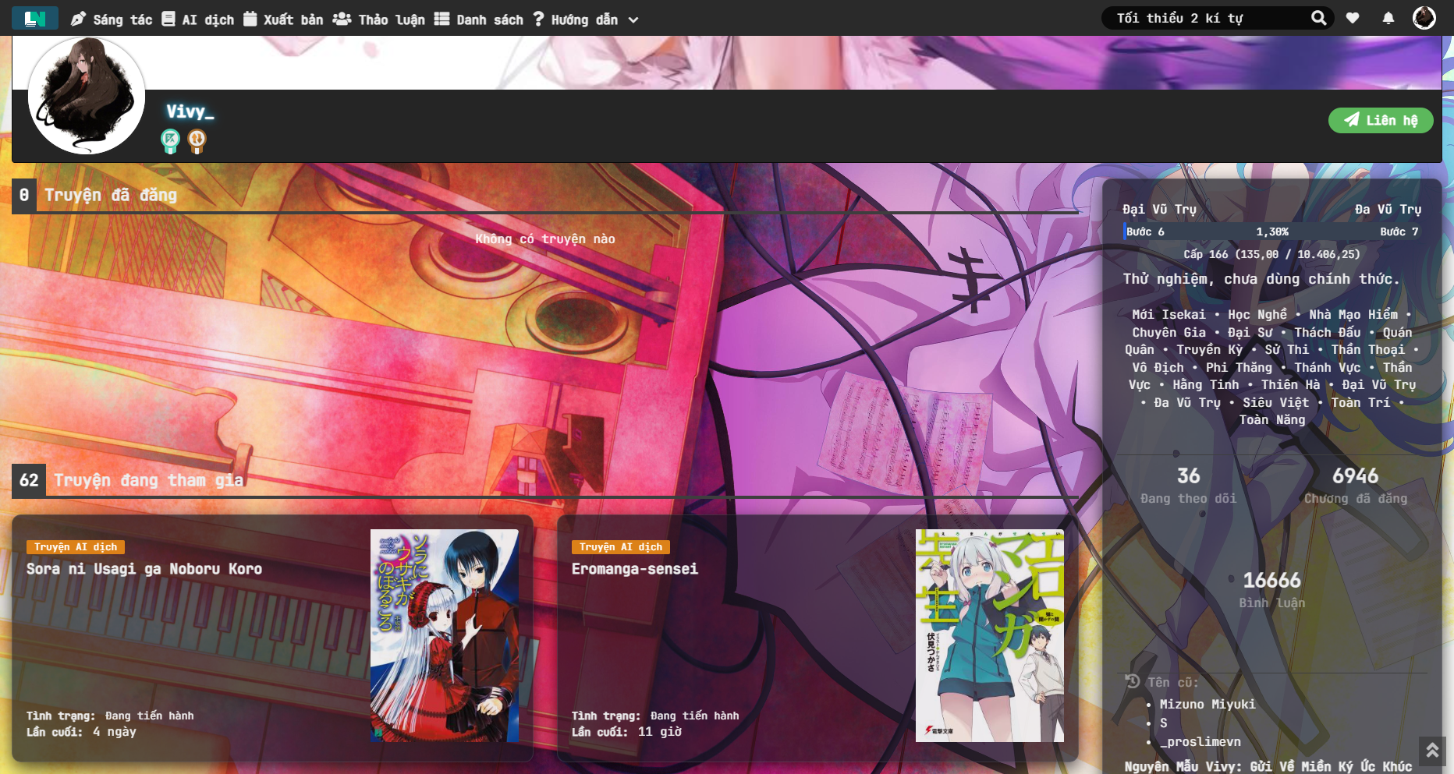Click the 6946 Chương đã đăng stat
This screenshot has width=1454, height=774.
[x=1356, y=485]
